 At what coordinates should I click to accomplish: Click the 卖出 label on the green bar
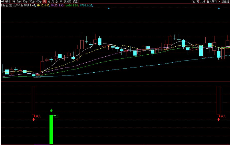(56, 116)
